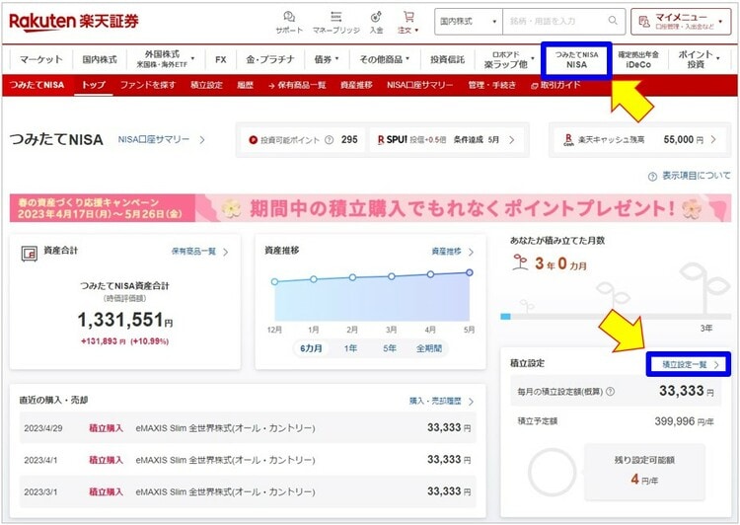Select the トップ tab

(94, 85)
